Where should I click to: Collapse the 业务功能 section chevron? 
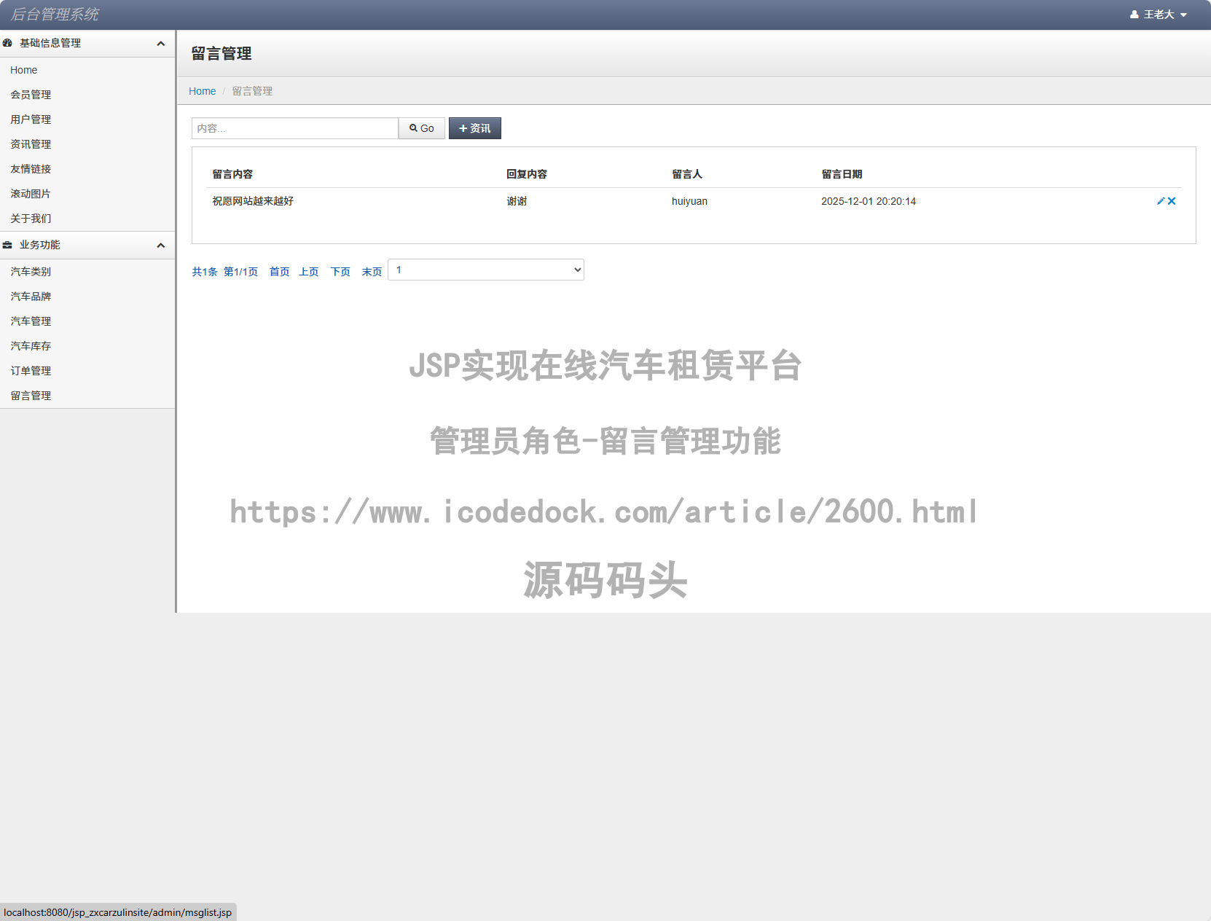pos(160,245)
